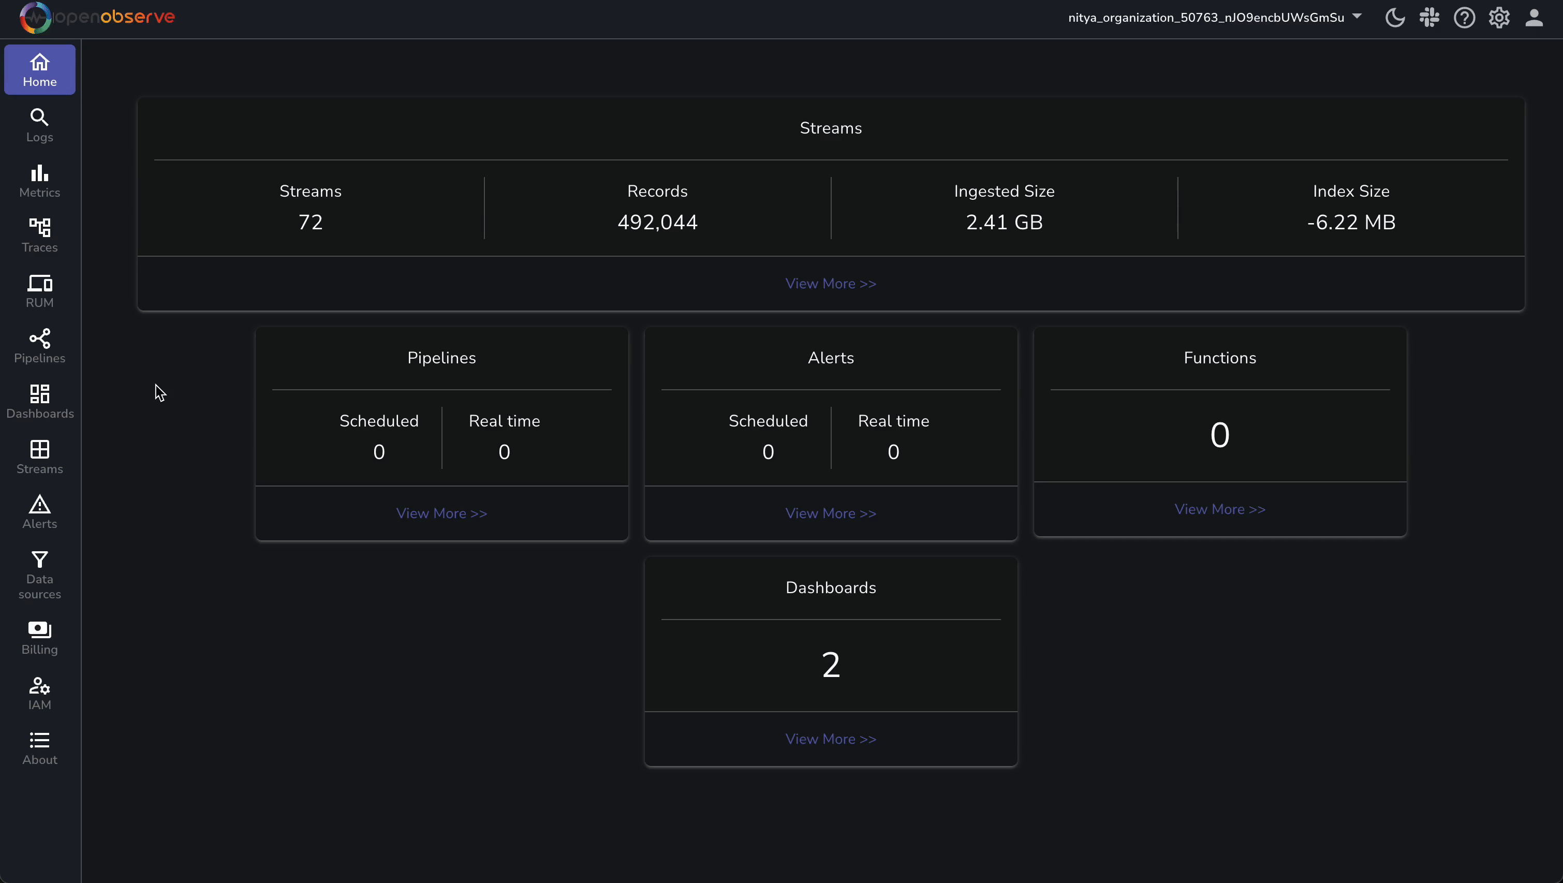The image size is (1563, 883).
Task: Open application settings gear
Action: pos(1499,18)
